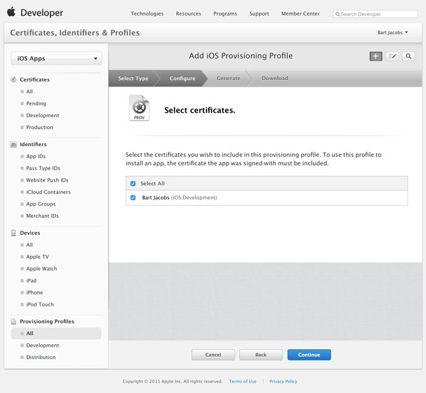Select All under Devices

[29, 245]
